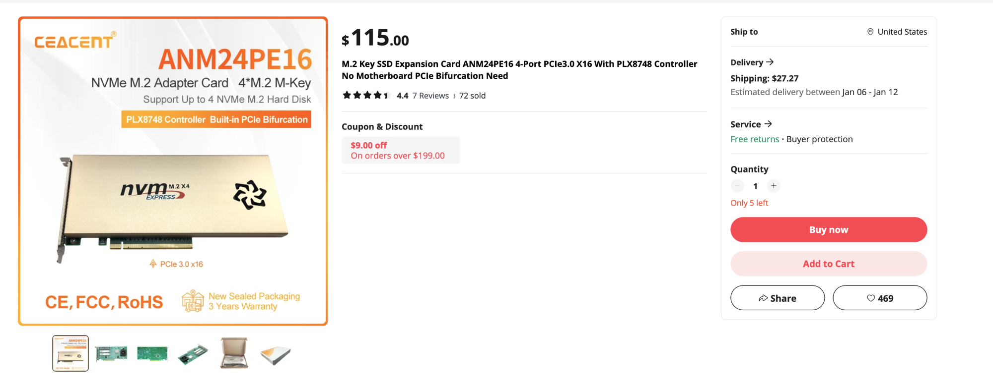Select the sixth thumbnail with silver cover
Screen dimensions: 993x386
pyautogui.click(x=275, y=353)
